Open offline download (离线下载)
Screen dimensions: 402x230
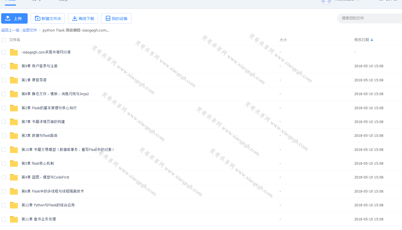click(83, 18)
